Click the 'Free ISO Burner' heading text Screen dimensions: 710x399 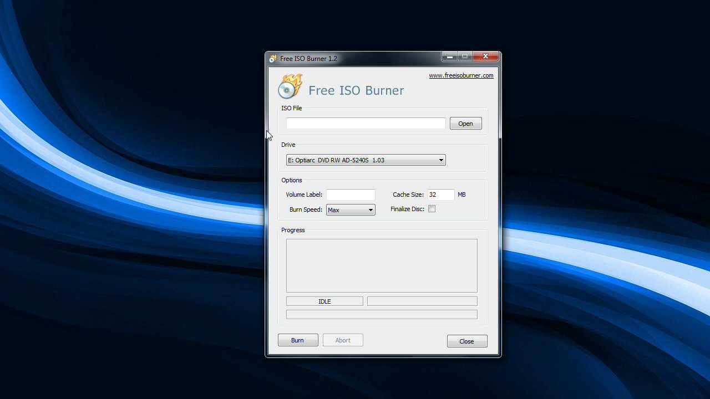coord(356,90)
